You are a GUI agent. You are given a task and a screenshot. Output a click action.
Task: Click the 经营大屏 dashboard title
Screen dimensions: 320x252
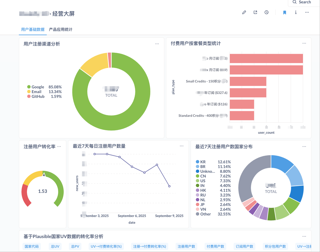[63, 14]
